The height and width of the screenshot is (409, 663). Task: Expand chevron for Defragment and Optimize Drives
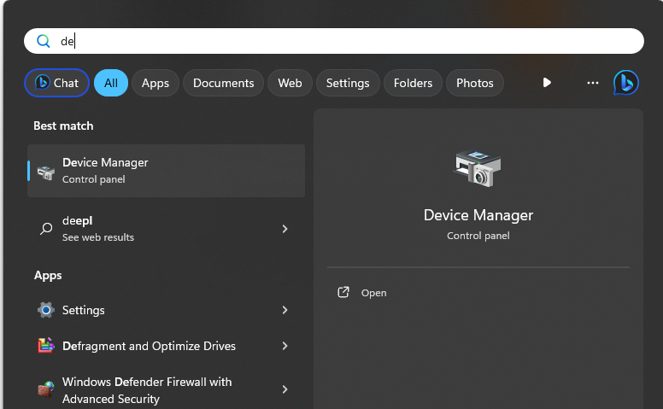click(285, 346)
